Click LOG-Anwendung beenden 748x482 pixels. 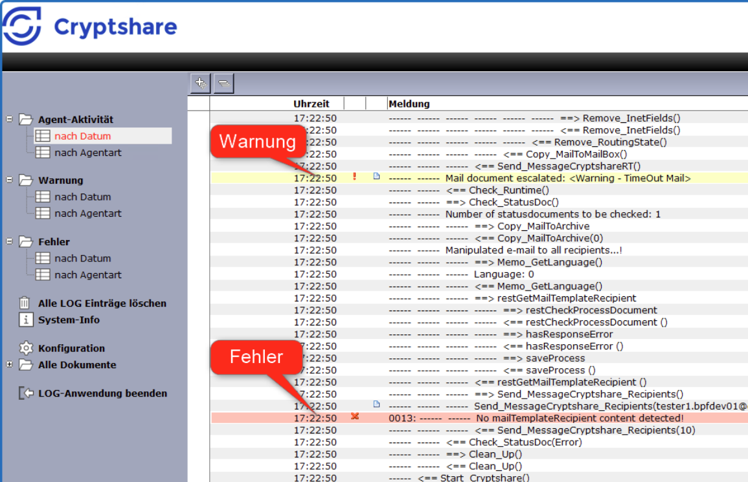pyautogui.click(x=102, y=393)
